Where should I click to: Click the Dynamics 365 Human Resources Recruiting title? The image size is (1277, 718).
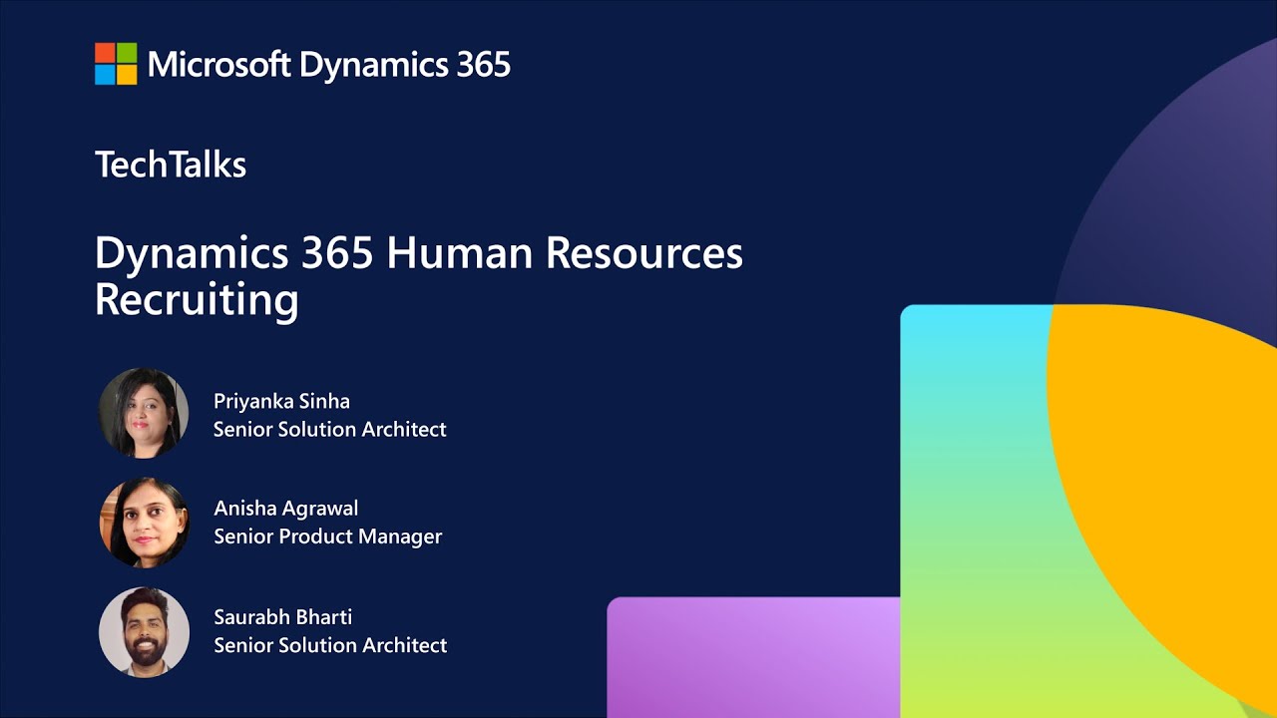coord(419,276)
